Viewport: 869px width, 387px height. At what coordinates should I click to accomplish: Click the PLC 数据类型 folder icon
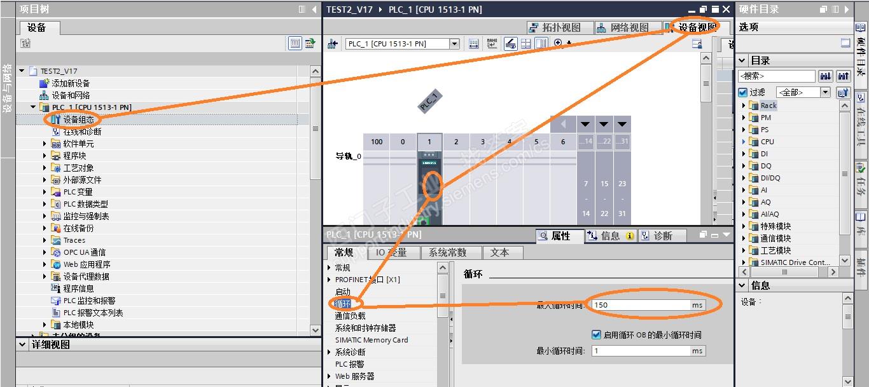[56, 204]
